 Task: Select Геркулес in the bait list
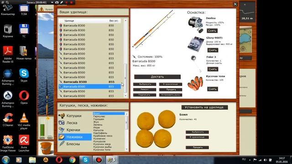click(109, 117)
